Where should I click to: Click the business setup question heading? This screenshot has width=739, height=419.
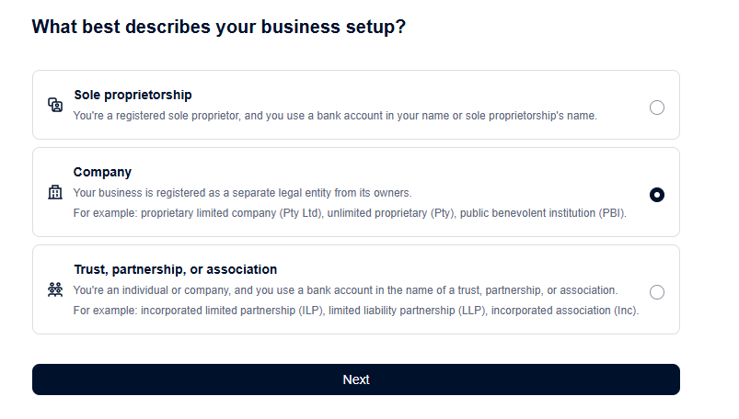click(219, 27)
